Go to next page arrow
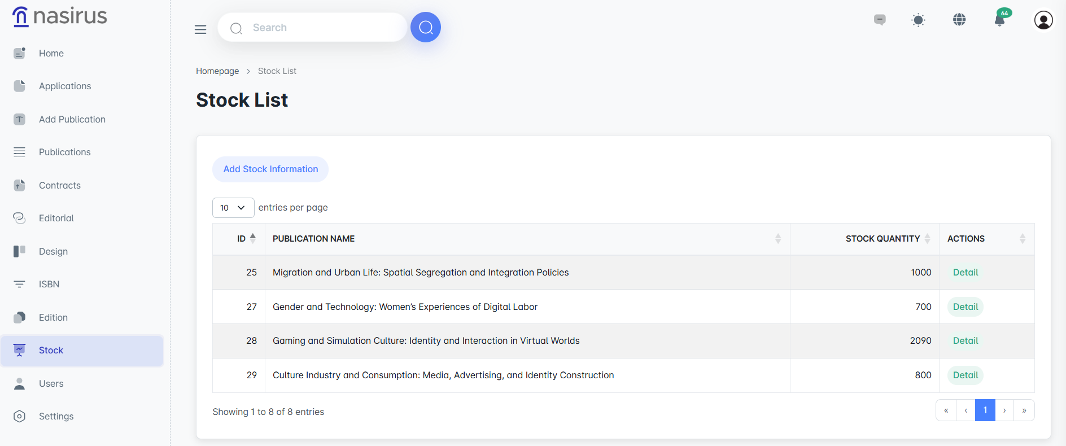 coord(1004,410)
